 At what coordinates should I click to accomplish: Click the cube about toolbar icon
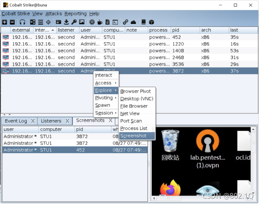[x=152, y=22]
